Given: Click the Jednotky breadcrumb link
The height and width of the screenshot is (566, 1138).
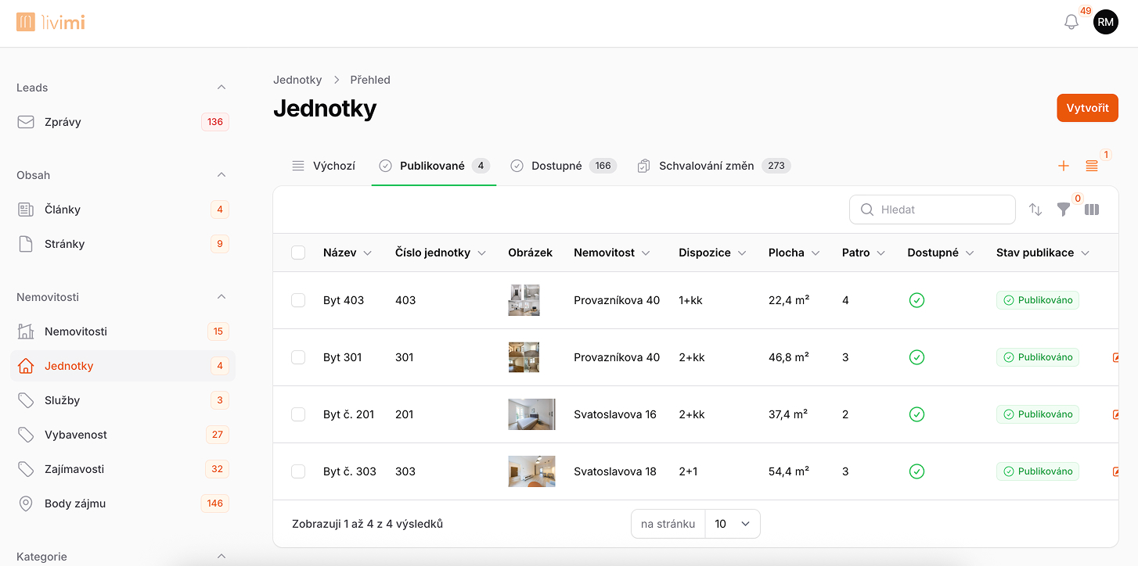Looking at the screenshot, I should (297, 80).
